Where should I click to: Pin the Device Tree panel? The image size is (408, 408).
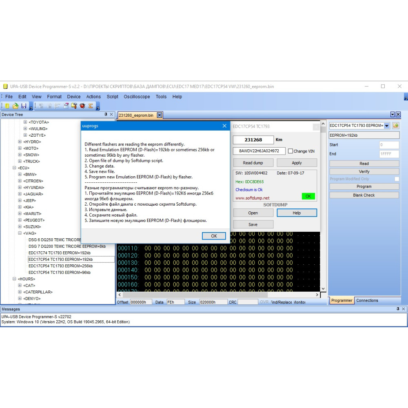[x=106, y=114]
